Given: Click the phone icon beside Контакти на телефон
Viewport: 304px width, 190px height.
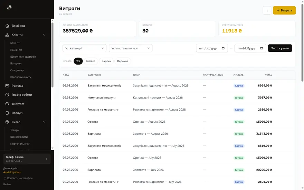Looking at the screenshot, I should pos(5,178).
